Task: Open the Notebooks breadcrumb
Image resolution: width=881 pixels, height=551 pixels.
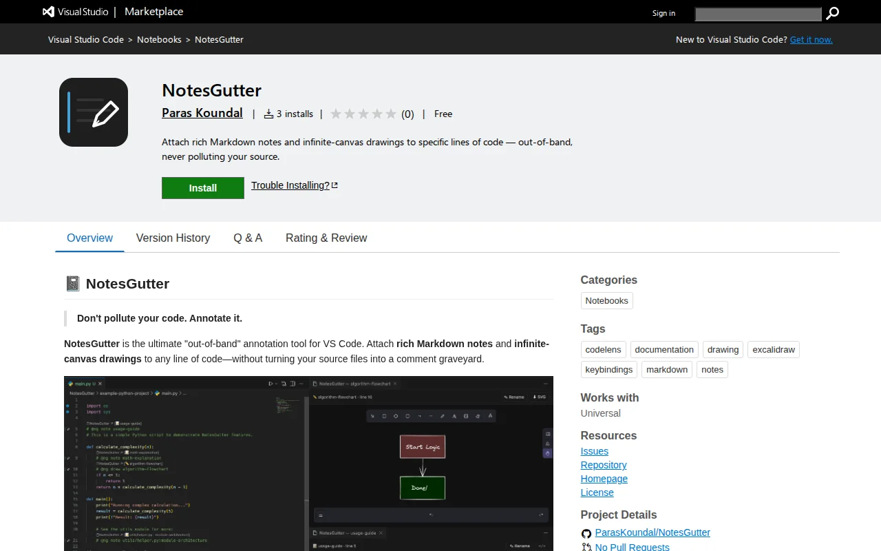Action: tap(159, 39)
